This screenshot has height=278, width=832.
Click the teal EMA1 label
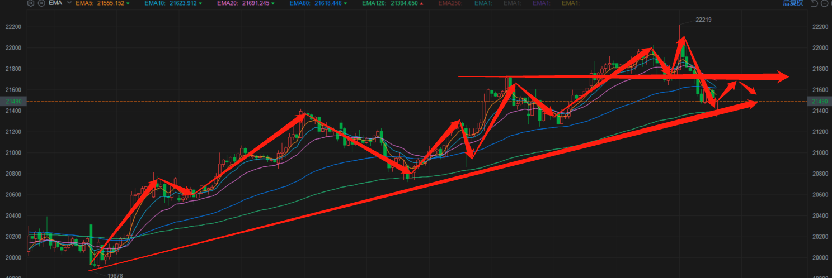pyautogui.click(x=483, y=3)
